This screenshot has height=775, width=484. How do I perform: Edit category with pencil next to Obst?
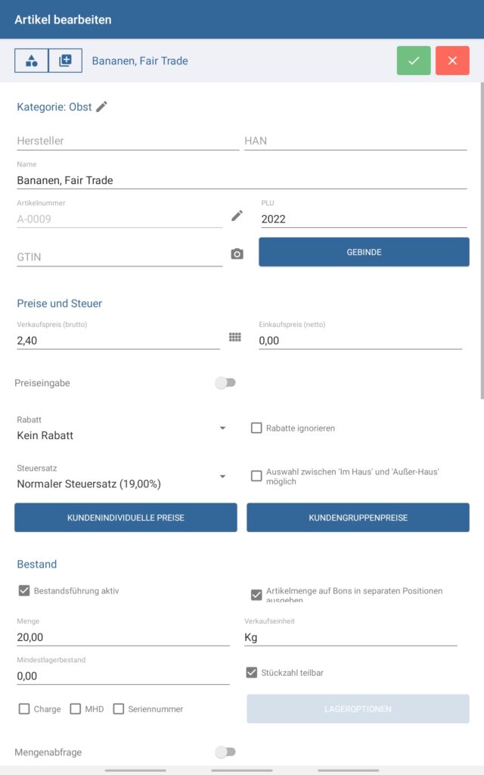101,107
